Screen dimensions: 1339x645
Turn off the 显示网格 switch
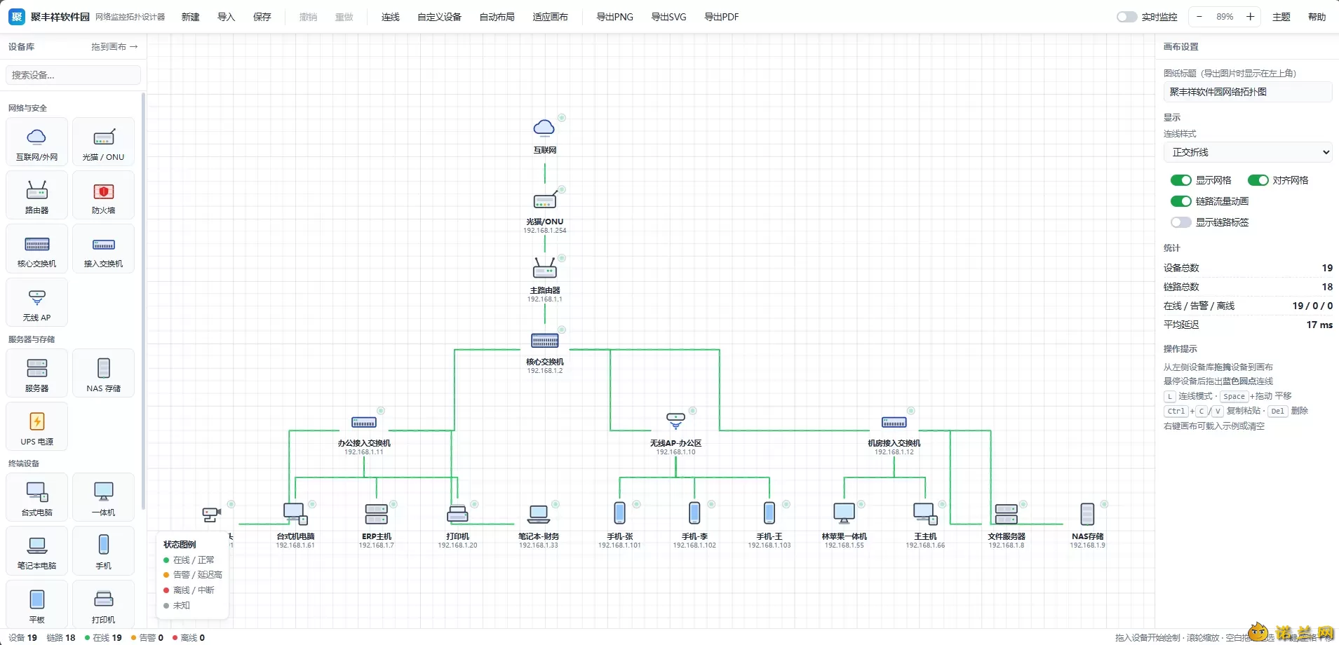[x=1181, y=180]
